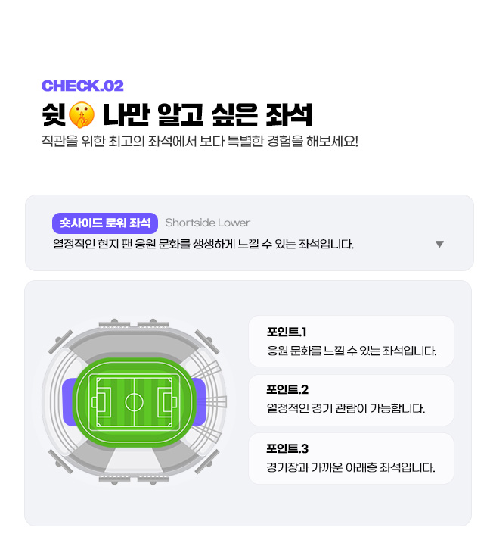Click the right goal box on the pitch

coord(167,402)
